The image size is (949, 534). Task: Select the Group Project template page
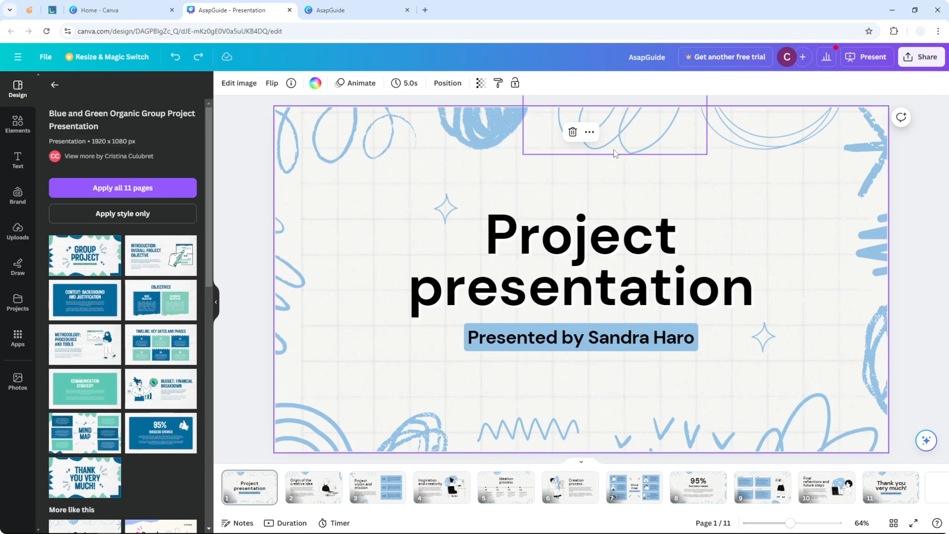click(85, 255)
